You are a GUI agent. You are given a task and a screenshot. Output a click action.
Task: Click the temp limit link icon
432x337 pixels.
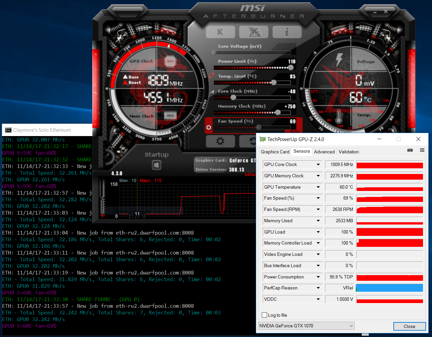[x=211, y=76]
